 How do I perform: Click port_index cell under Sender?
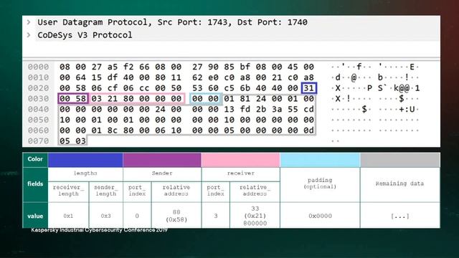[137, 191]
